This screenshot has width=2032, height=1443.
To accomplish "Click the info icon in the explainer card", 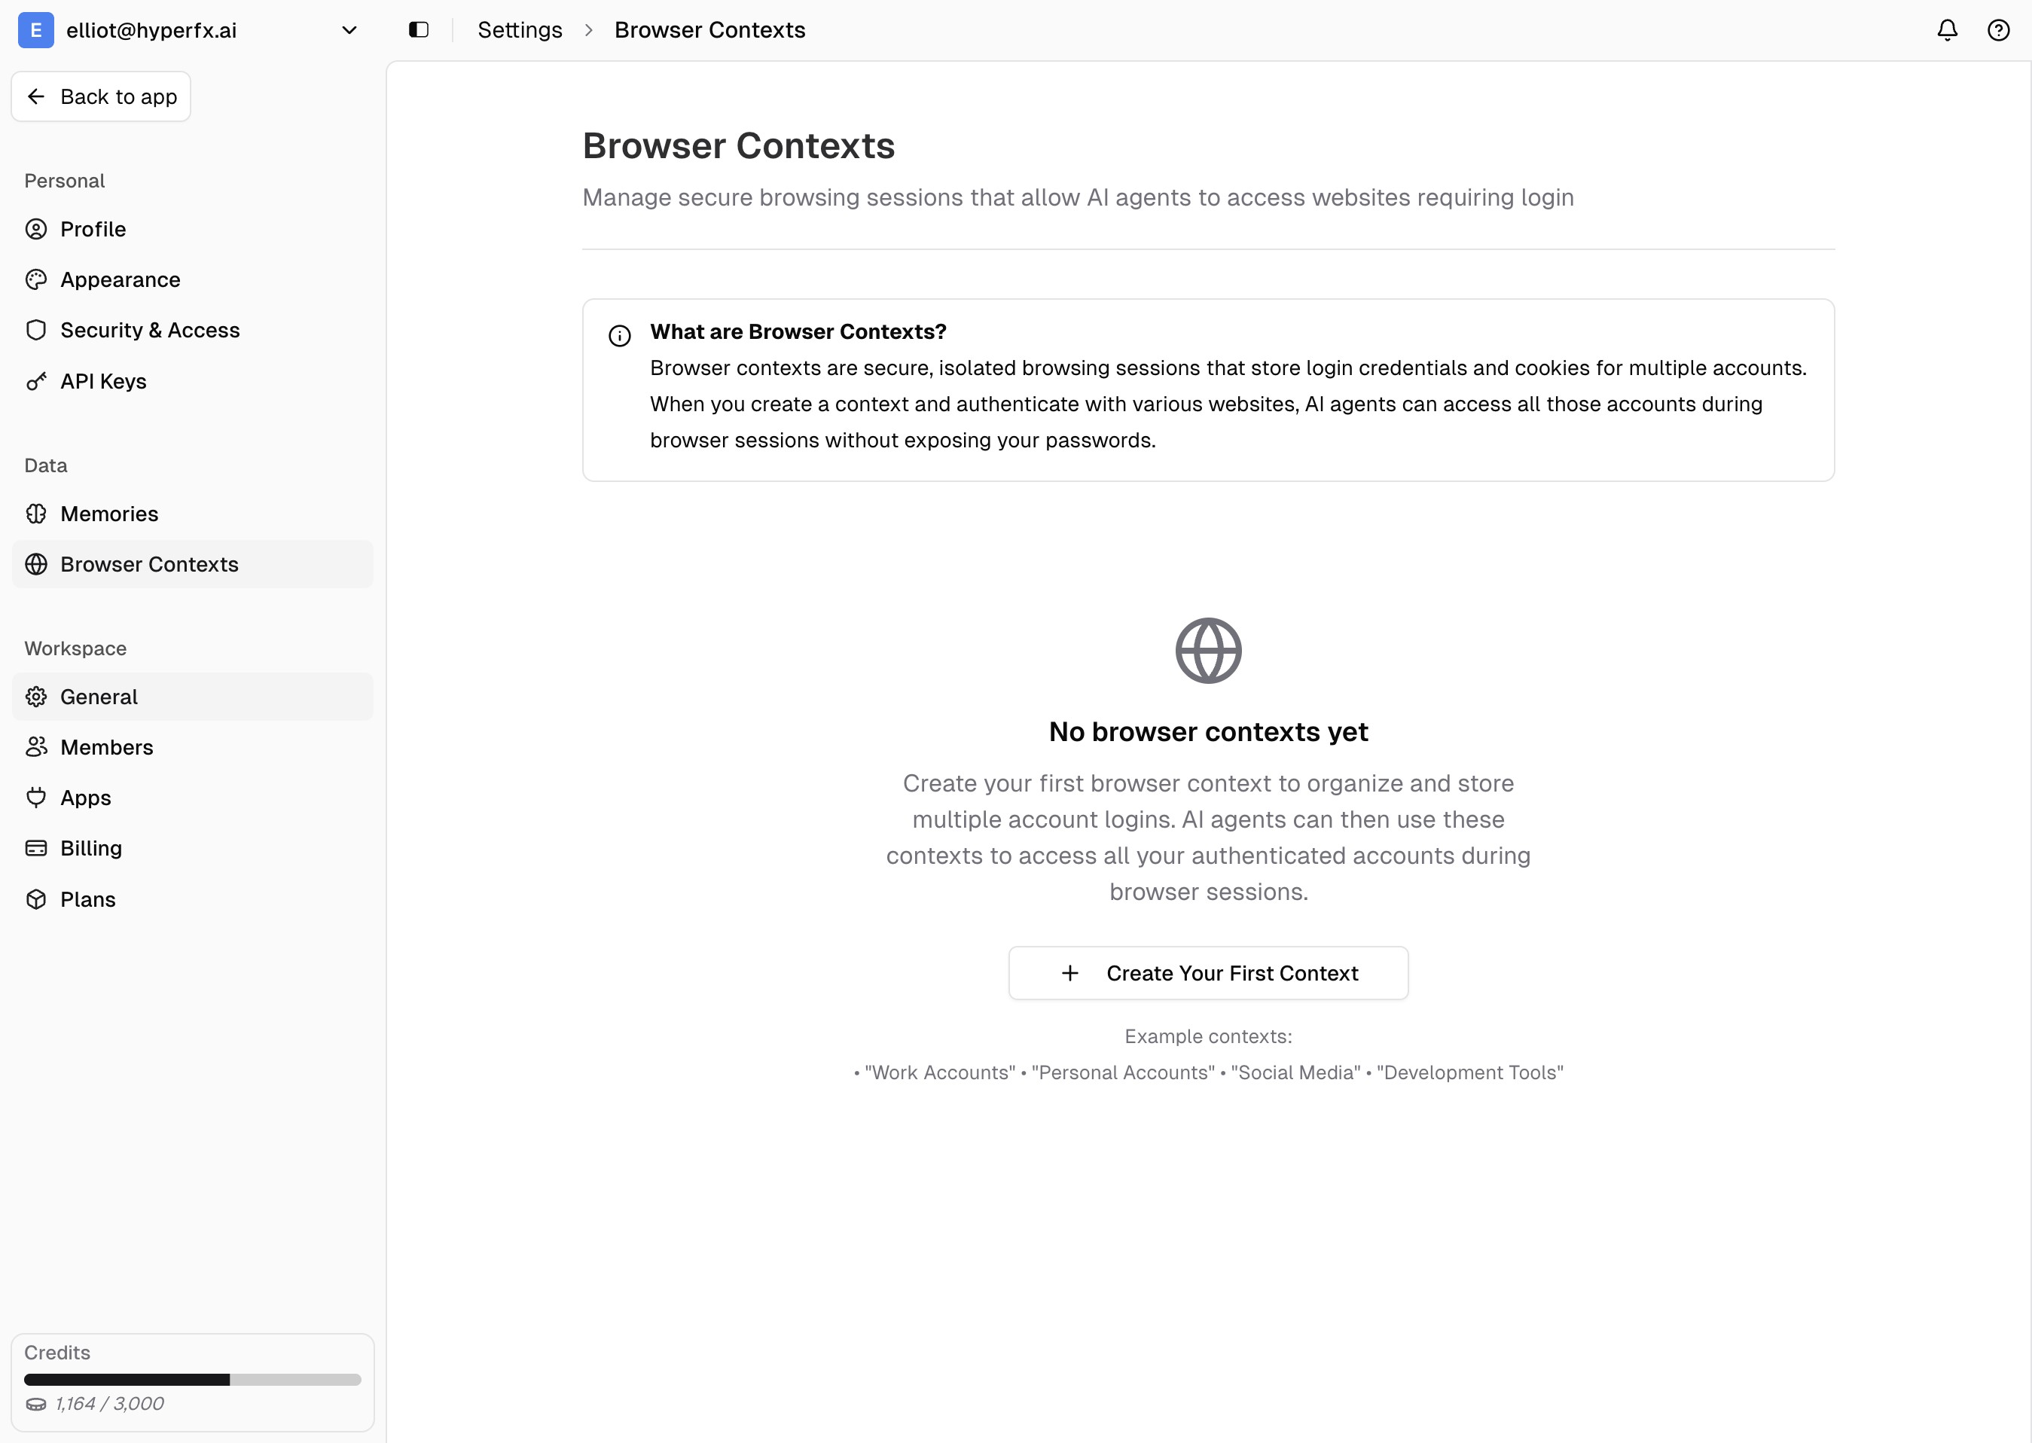I will click(619, 336).
